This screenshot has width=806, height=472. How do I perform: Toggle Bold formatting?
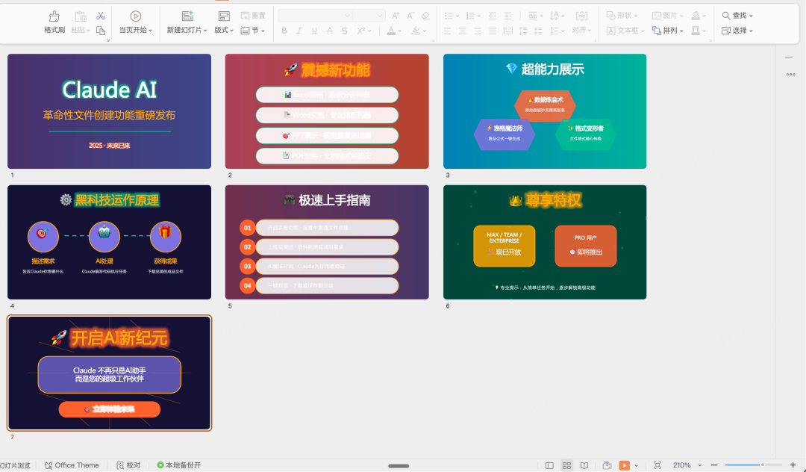[284, 31]
